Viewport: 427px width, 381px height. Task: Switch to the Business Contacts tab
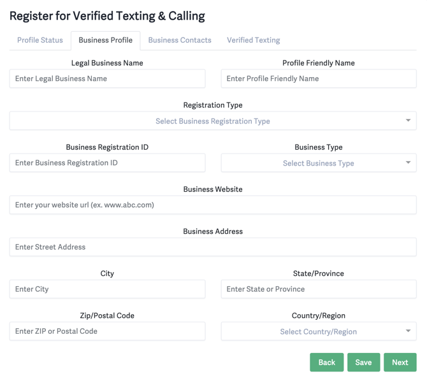(180, 40)
